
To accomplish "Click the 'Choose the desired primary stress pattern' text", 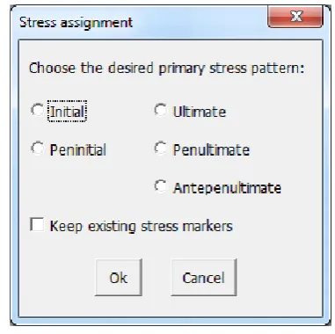I will (166, 68).
